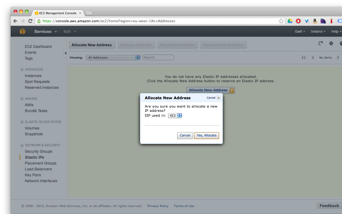Click the next page chevron near No Items
The image size is (342, 214).
tap(338, 57)
